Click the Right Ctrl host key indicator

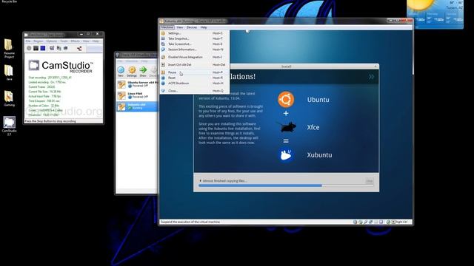point(401,222)
